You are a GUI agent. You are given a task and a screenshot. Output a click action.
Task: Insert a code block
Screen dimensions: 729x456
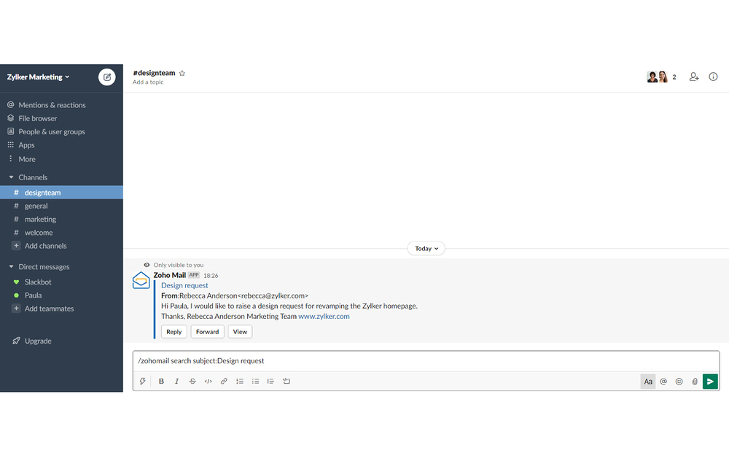[286, 381]
